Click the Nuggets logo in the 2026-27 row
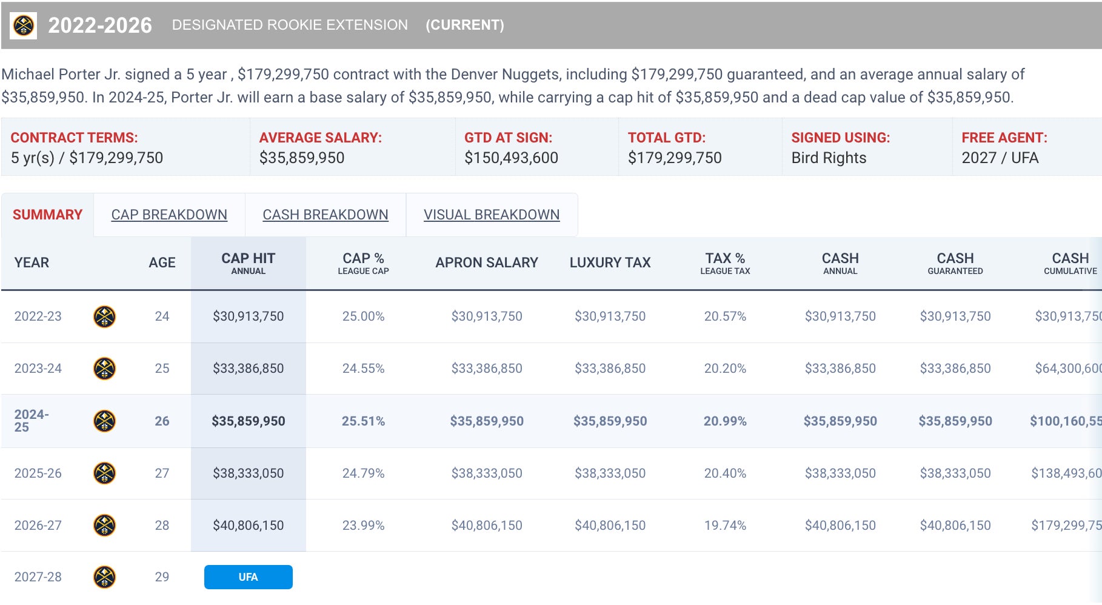 coord(104,525)
